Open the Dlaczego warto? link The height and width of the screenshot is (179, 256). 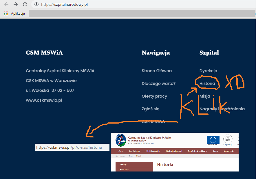pos(158,83)
